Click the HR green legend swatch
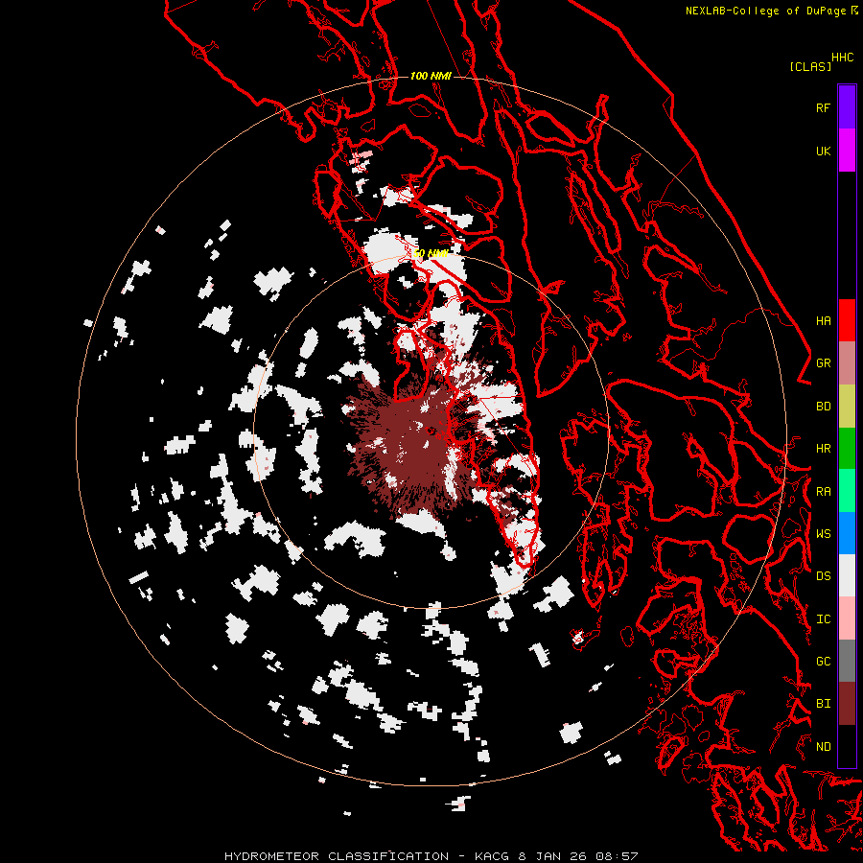Image resolution: width=863 pixels, height=863 pixels. pos(847,449)
